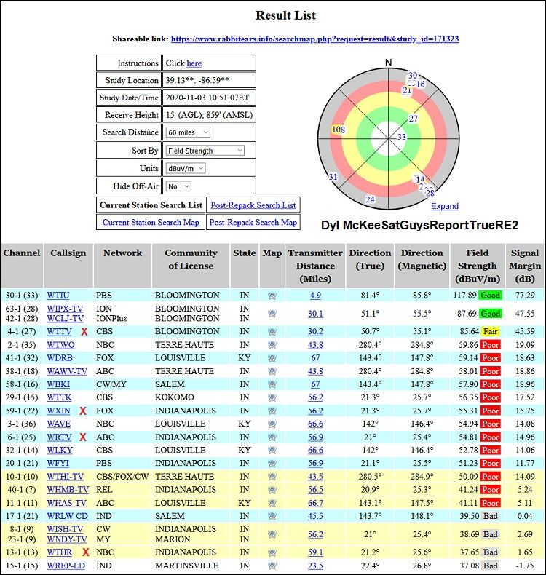Open the map icon for WHAS-TV row
The image size is (546, 575).
click(x=272, y=503)
